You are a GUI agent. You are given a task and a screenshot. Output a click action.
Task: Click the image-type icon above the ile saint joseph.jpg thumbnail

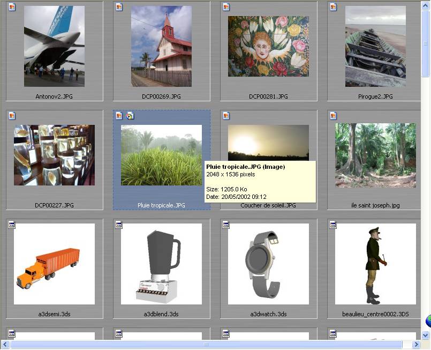[x=333, y=116]
